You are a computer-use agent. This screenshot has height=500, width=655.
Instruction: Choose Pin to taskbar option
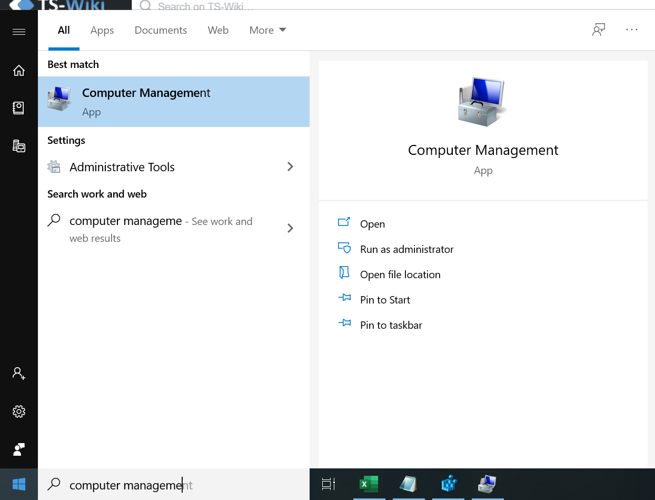coord(391,325)
